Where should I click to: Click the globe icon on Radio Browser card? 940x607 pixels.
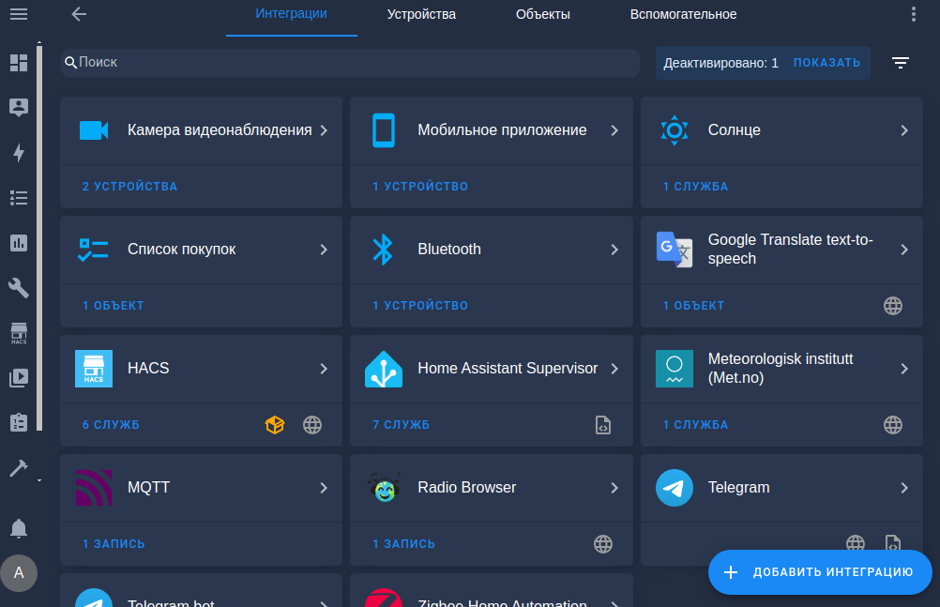(602, 544)
